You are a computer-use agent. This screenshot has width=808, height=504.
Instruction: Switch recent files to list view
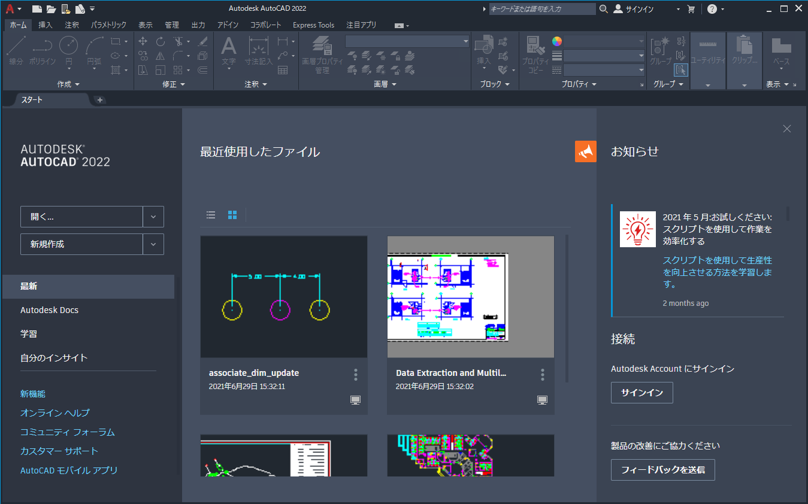coord(211,215)
